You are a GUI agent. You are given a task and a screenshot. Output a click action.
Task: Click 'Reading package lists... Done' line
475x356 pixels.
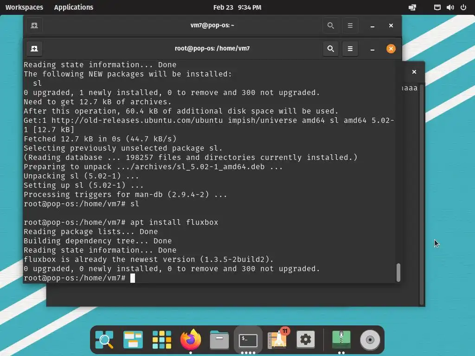[90, 232]
